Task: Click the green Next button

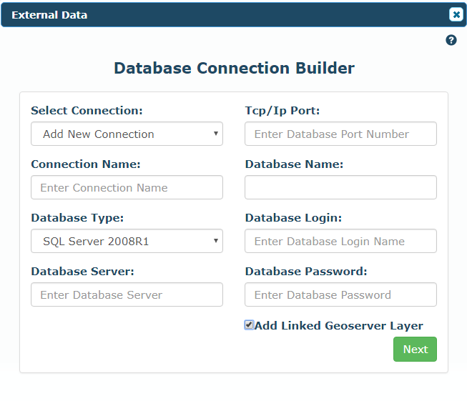Action: 415,350
